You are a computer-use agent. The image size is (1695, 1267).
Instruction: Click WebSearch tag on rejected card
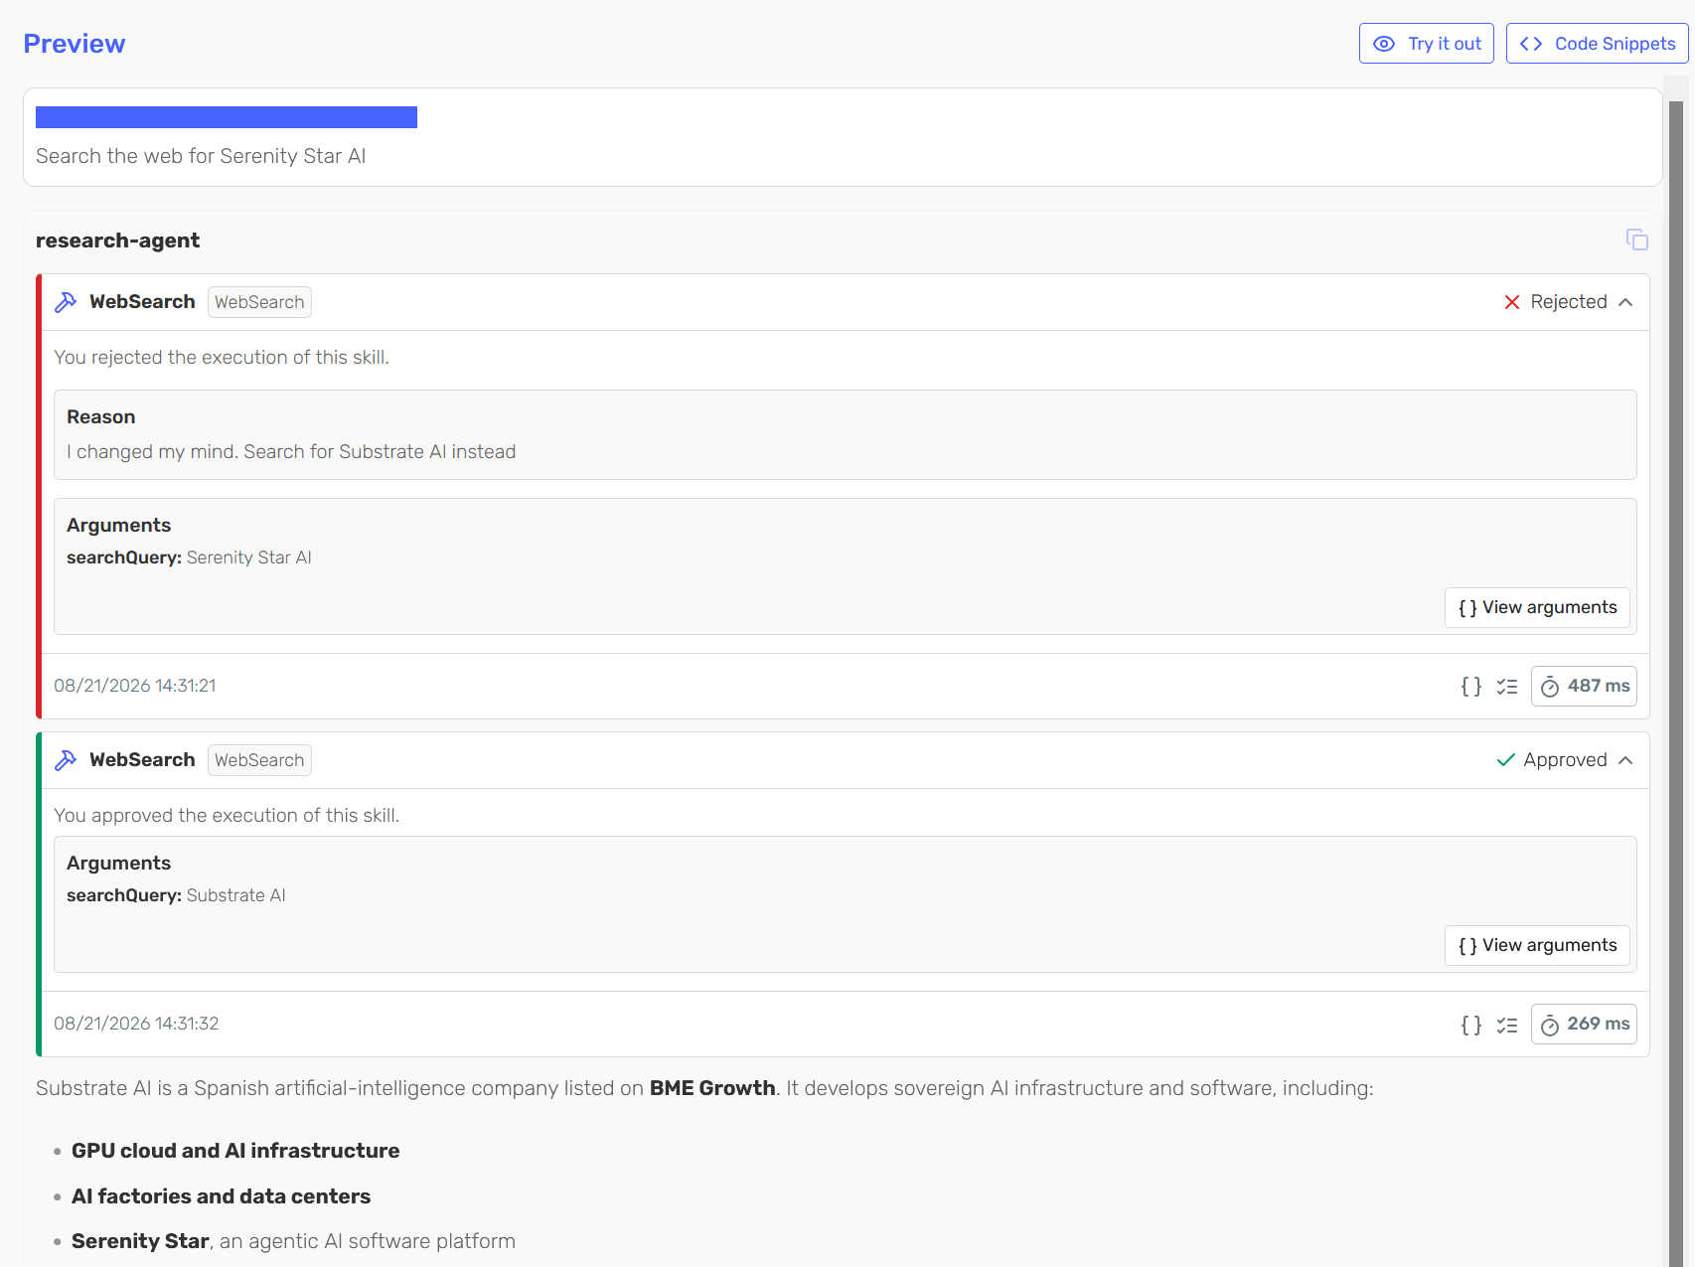(259, 302)
